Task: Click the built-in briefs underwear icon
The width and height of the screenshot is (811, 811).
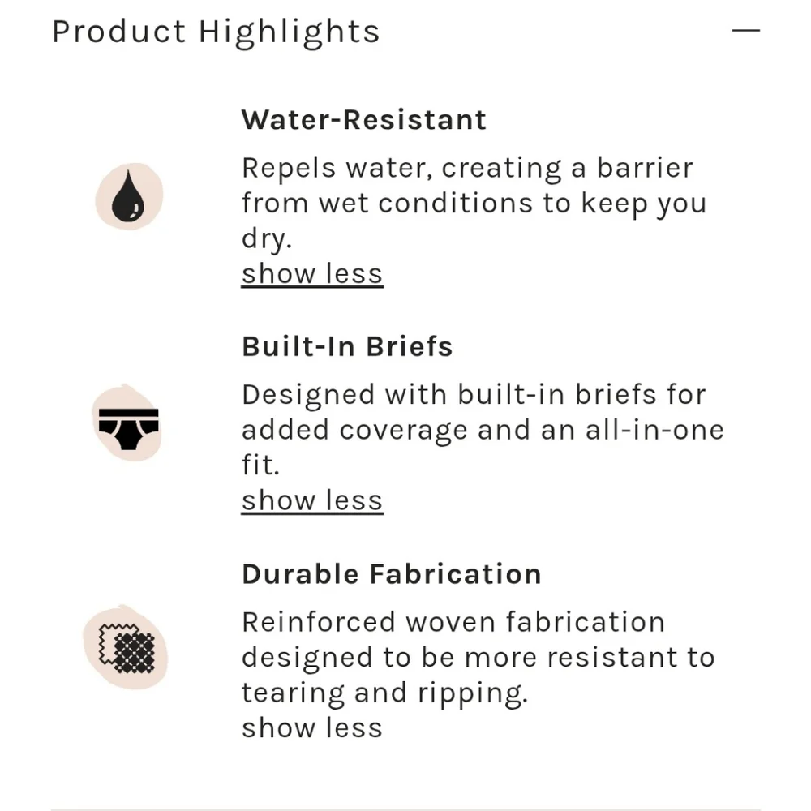Action: tap(128, 424)
